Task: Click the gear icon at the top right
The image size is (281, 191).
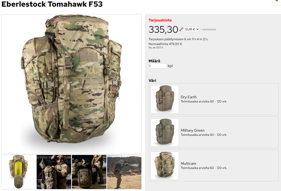Action: [x=278, y=1]
